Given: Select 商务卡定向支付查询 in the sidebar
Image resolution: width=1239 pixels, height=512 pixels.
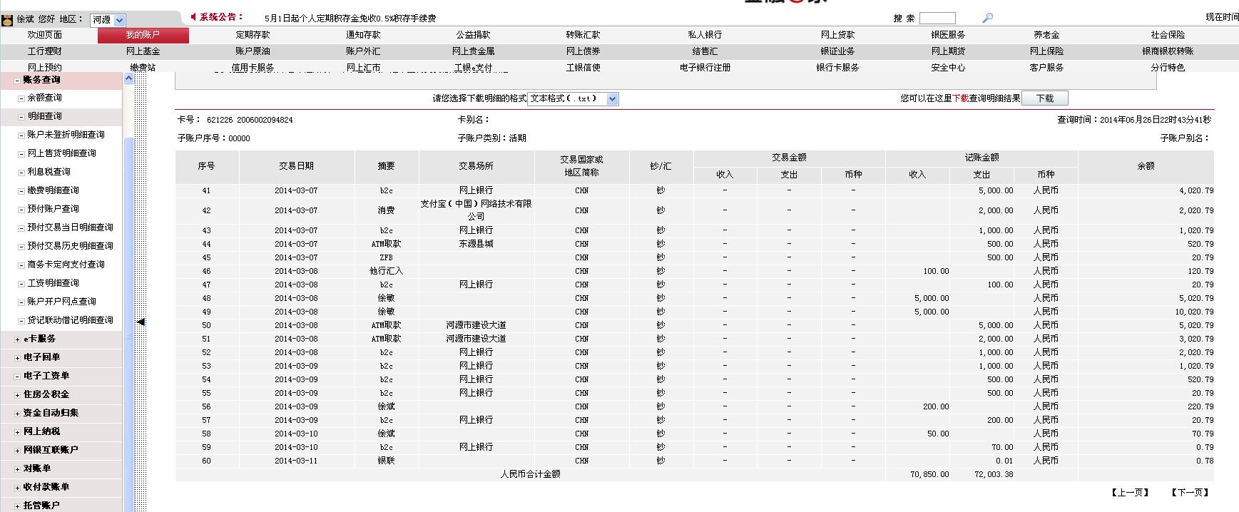Looking at the screenshot, I should point(66,265).
